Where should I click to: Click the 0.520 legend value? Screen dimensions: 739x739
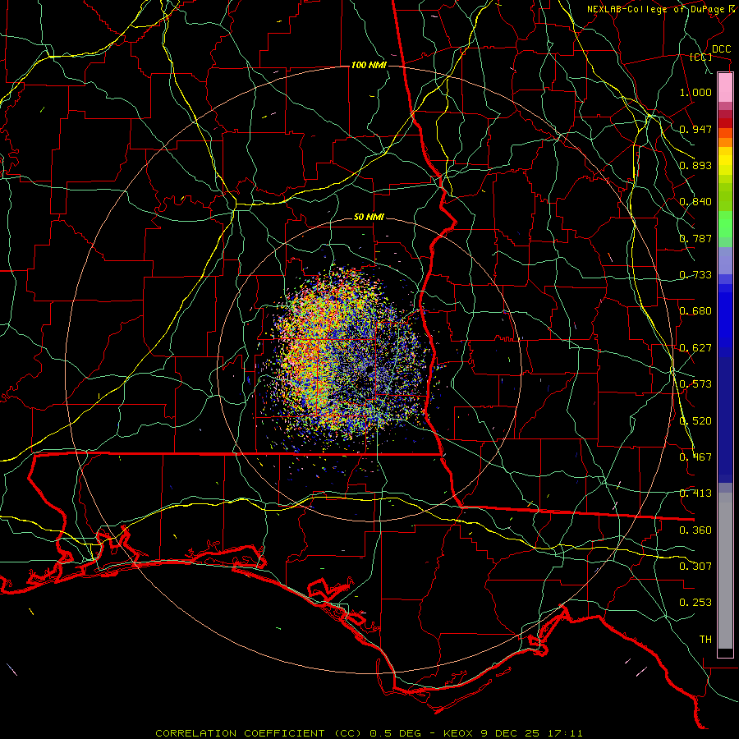pos(695,421)
